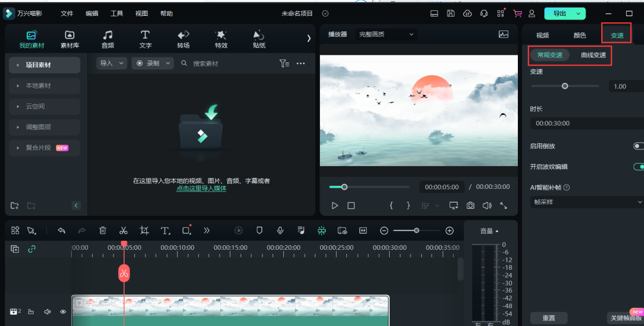Click the split scissors icon in timeline toolbar
Image resolution: width=644 pixels, height=326 pixels.
123,231
